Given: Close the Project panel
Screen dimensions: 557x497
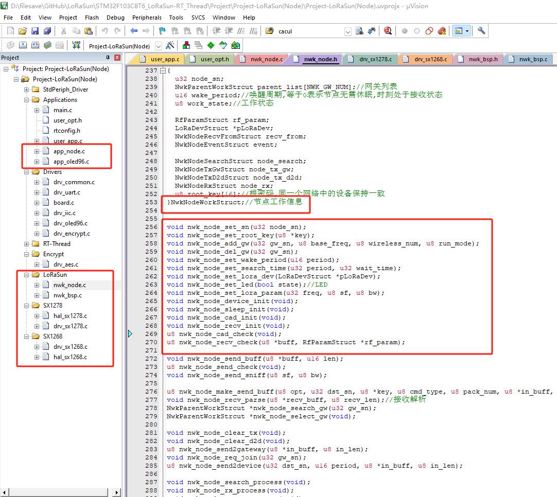Looking at the screenshot, I should (x=117, y=58).
